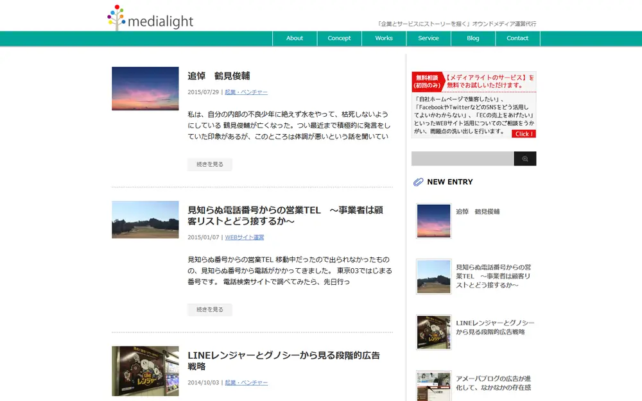Click sidebar golf field thumbnail in NEW ENTRY
This screenshot has width=642, height=401.
point(433,277)
